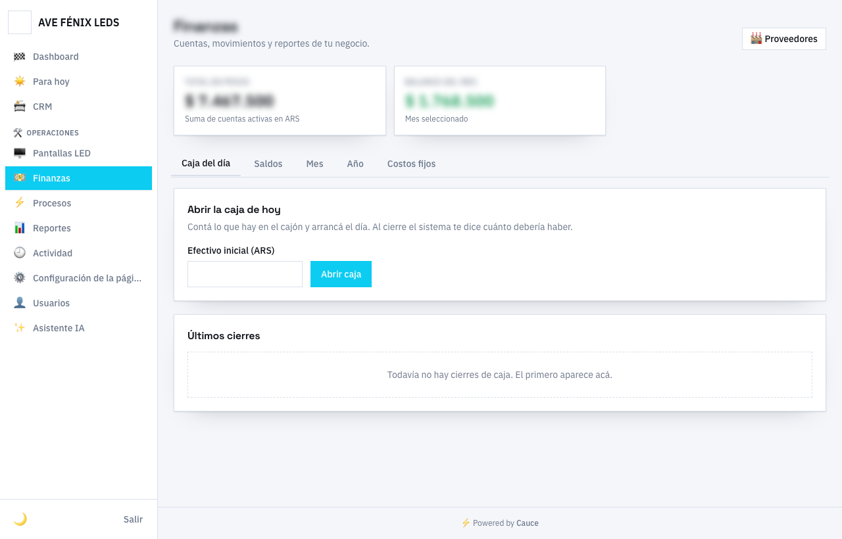Click 'Todavía no hay cierres de caja' message
842x539 pixels.
pos(500,375)
